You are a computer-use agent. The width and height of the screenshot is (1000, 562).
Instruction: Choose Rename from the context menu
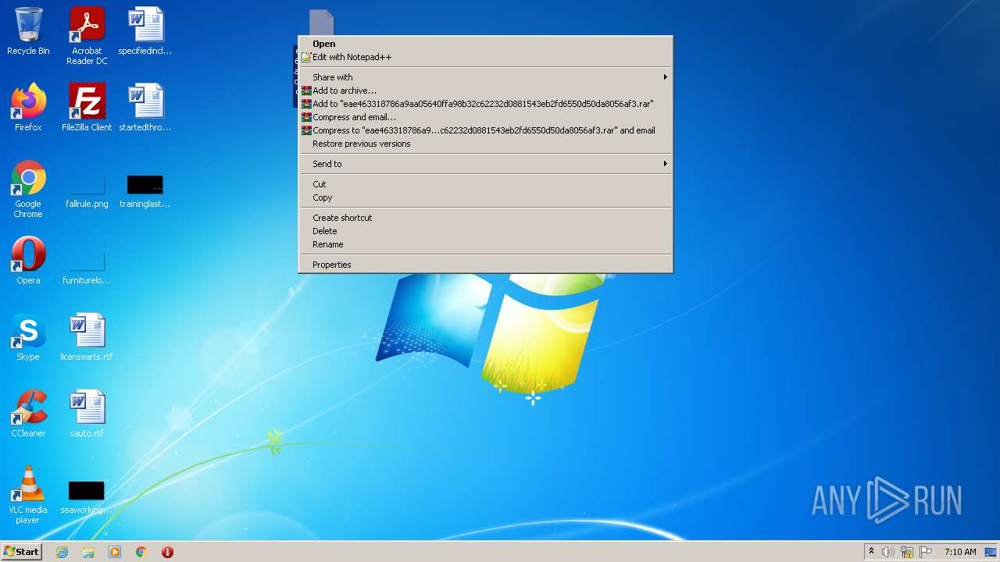coord(485,244)
